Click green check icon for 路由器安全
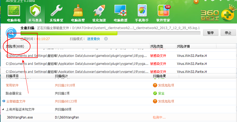 point(155,93)
